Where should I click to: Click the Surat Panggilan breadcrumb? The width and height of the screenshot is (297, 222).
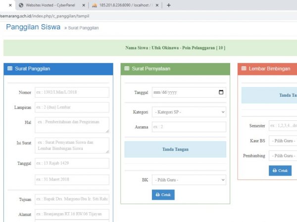83,28
